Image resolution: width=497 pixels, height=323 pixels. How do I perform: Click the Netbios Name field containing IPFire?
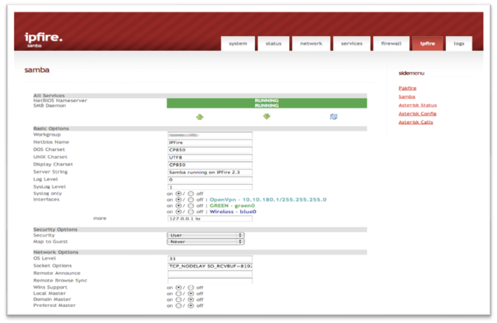210,142
